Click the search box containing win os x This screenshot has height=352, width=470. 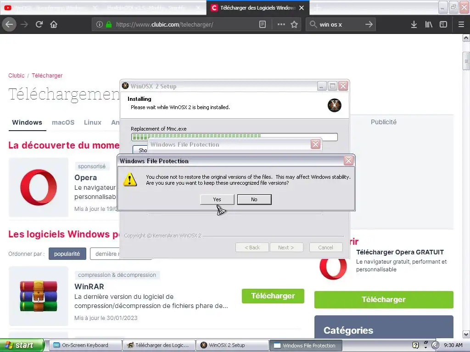click(x=341, y=25)
